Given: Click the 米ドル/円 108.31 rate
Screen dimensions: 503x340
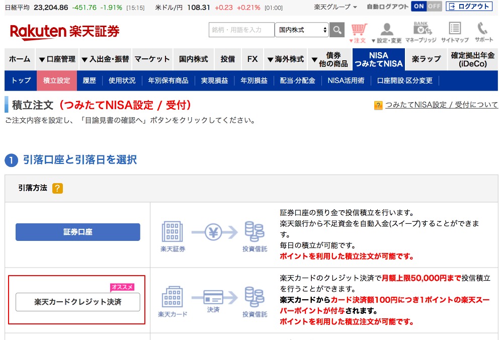Looking at the screenshot, I should pyautogui.click(x=198, y=8).
